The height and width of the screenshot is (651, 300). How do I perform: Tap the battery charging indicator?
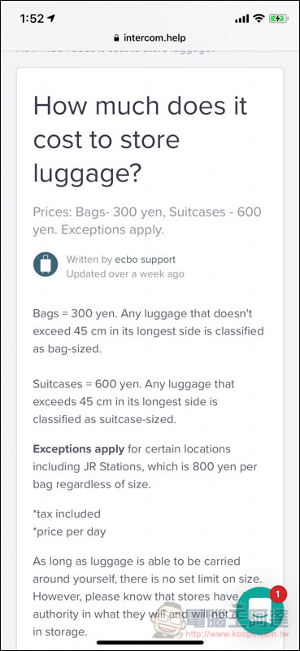[277, 18]
